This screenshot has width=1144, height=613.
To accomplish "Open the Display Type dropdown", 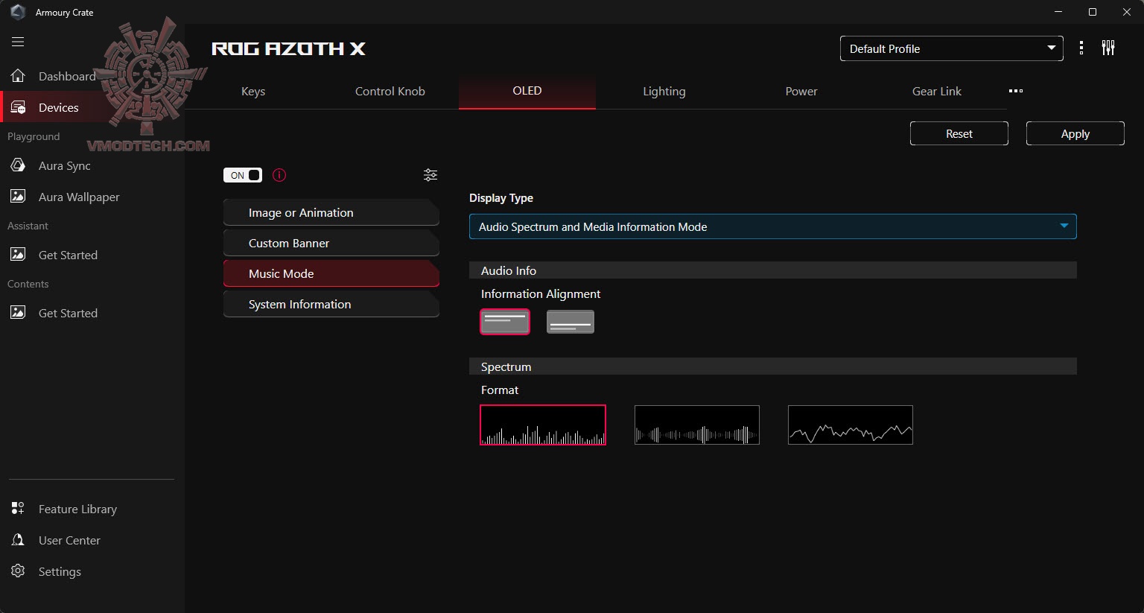I will (x=773, y=226).
